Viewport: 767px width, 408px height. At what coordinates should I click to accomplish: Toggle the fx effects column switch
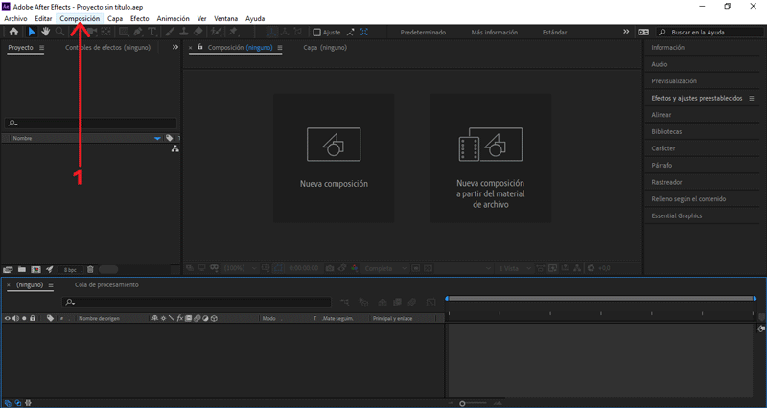click(x=180, y=318)
